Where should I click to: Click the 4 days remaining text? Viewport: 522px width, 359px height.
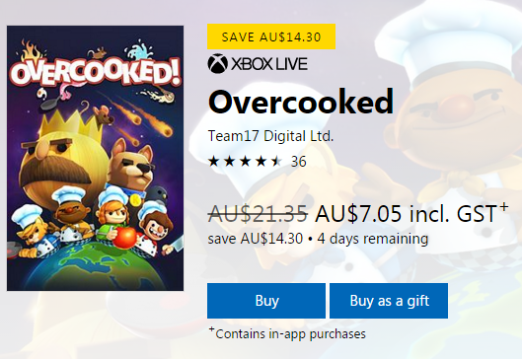click(373, 239)
